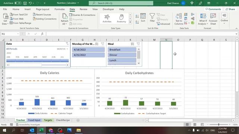Expand the formula bar
This screenshot has width=239, height=134.
tap(236, 34)
